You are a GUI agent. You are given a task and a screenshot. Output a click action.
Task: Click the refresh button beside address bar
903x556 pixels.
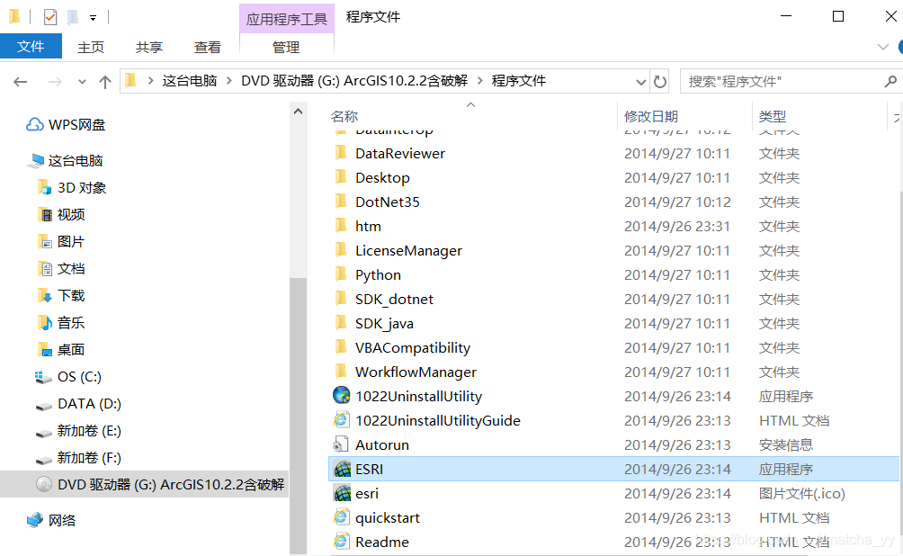point(660,81)
